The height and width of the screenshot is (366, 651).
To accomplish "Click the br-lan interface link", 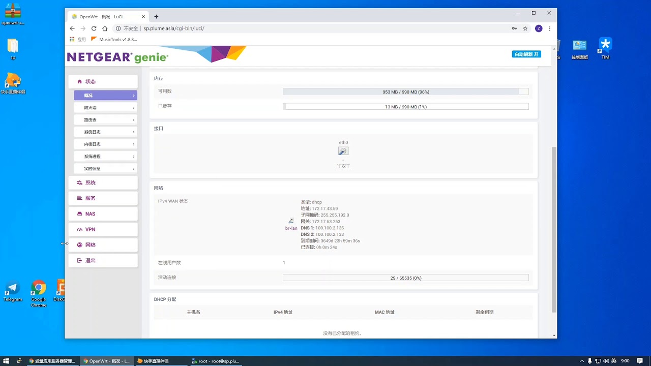I will point(291,228).
